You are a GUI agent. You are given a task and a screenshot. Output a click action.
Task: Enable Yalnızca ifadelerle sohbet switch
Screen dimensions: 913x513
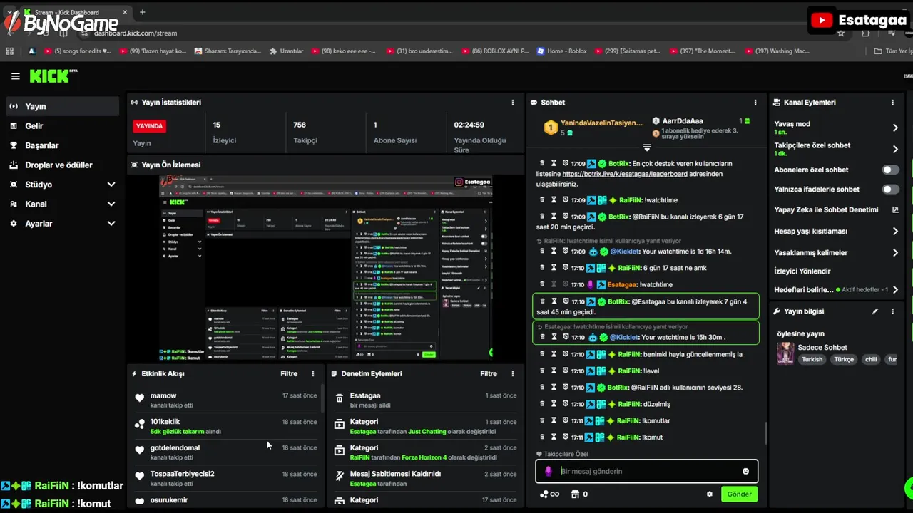(x=891, y=190)
